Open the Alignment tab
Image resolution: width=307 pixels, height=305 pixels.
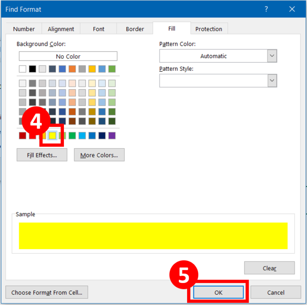pyautogui.click(x=61, y=29)
